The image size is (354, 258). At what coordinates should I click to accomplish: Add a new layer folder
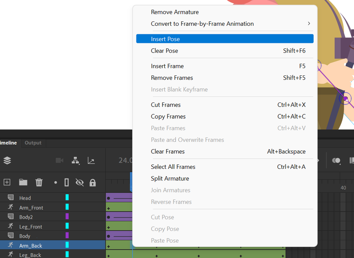click(23, 182)
